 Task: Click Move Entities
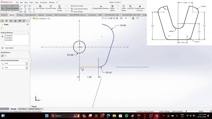[77, 12]
